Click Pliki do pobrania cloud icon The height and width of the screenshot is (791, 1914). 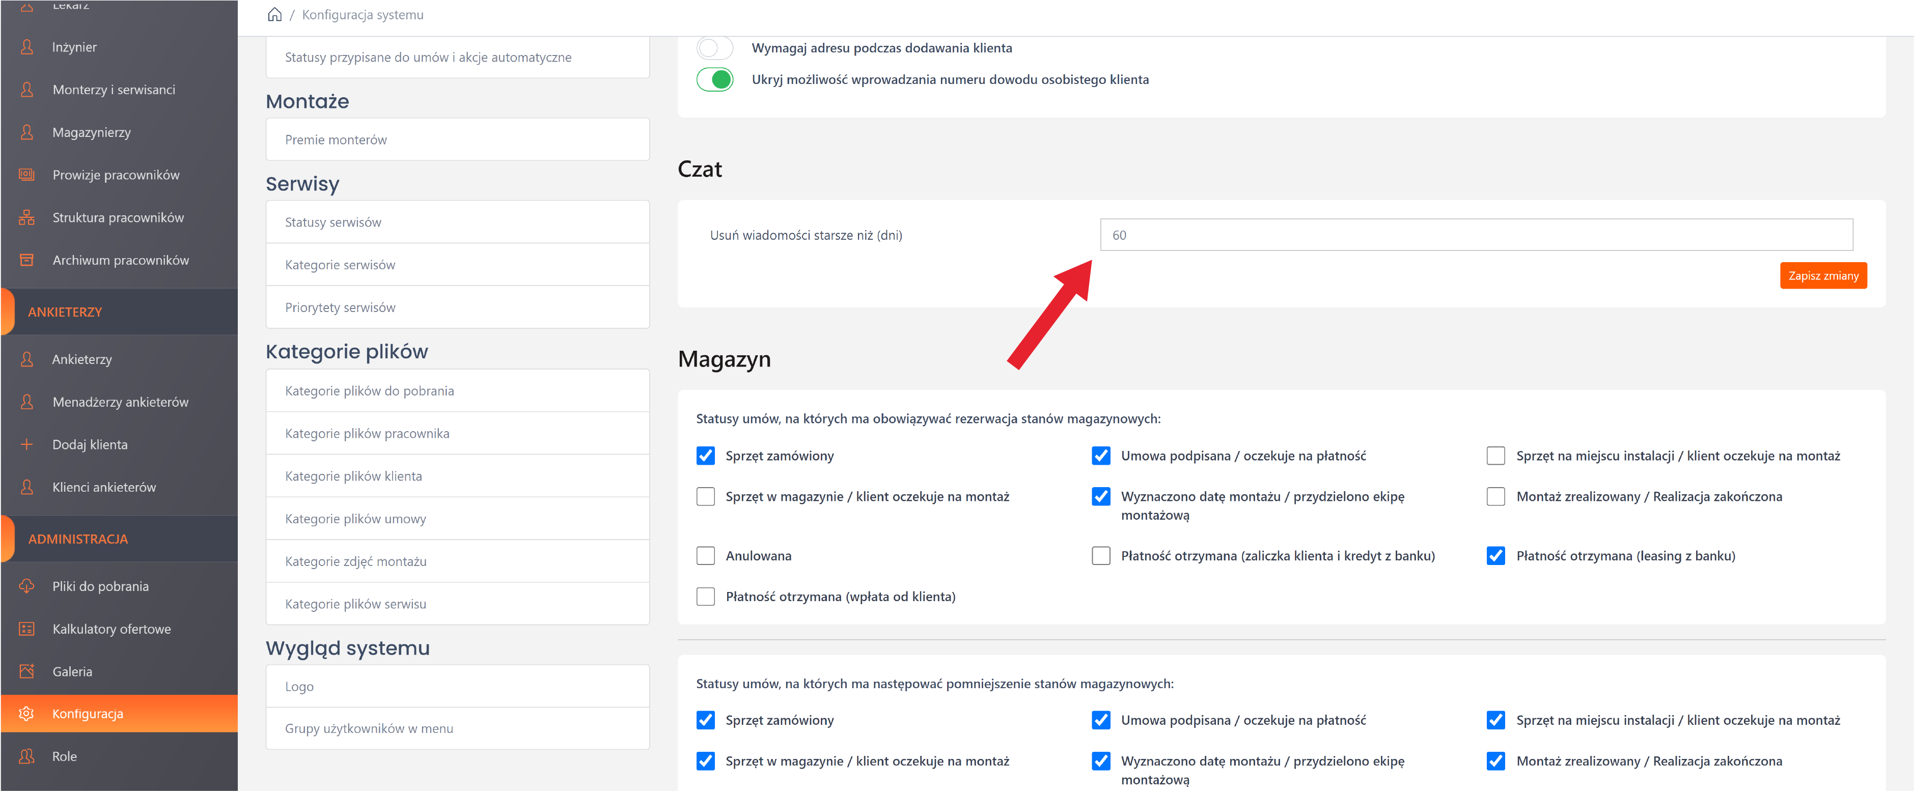coord(27,586)
